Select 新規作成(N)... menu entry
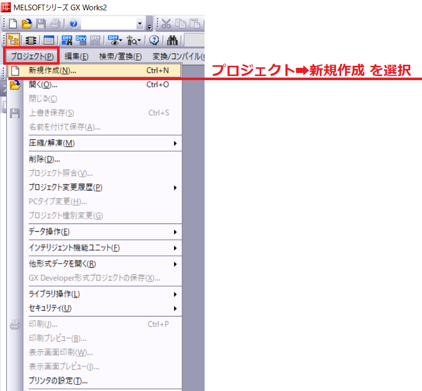Image resolution: width=422 pixels, height=391 pixels. click(x=95, y=70)
